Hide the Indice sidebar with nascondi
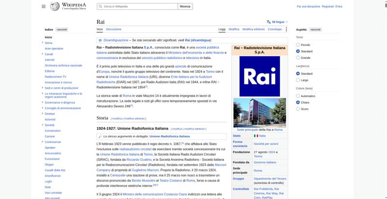 point(62,29)
